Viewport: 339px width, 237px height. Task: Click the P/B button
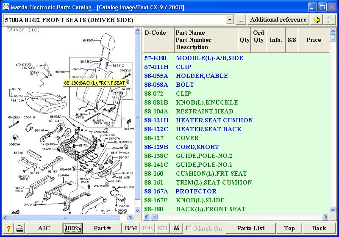[147, 228]
